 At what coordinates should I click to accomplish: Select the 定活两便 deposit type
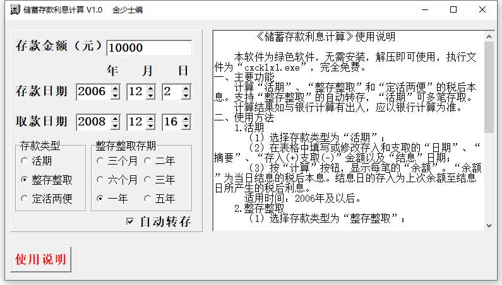click(24, 199)
